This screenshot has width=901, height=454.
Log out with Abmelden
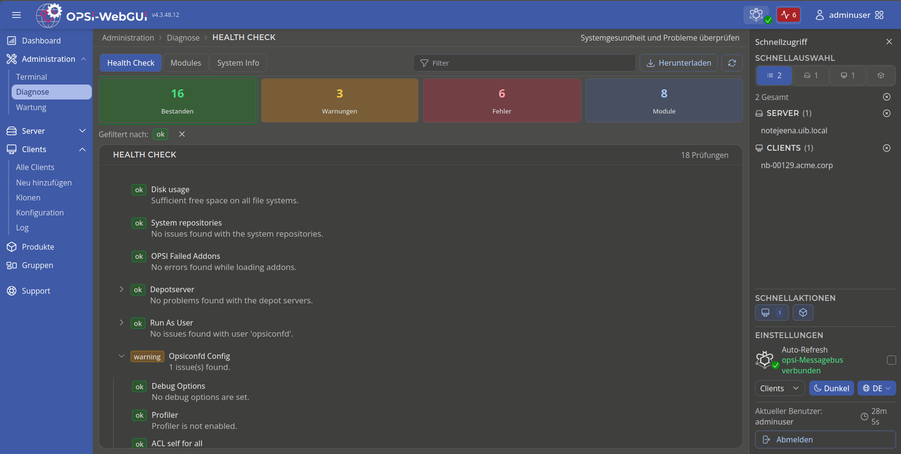(x=825, y=440)
